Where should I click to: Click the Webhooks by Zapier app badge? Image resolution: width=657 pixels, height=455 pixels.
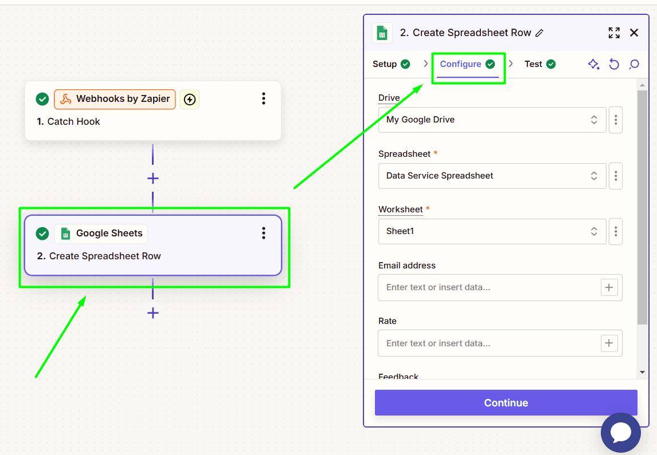(115, 99)
